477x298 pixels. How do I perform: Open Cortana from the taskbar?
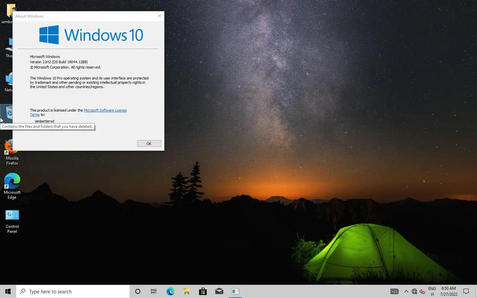point(138,291)
